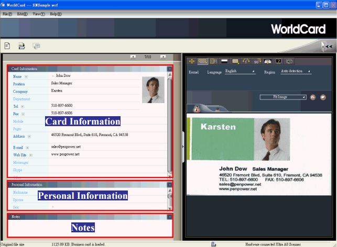Click the Skype field label
This screenshot has width=337, height=247.
tap(17, 170)
